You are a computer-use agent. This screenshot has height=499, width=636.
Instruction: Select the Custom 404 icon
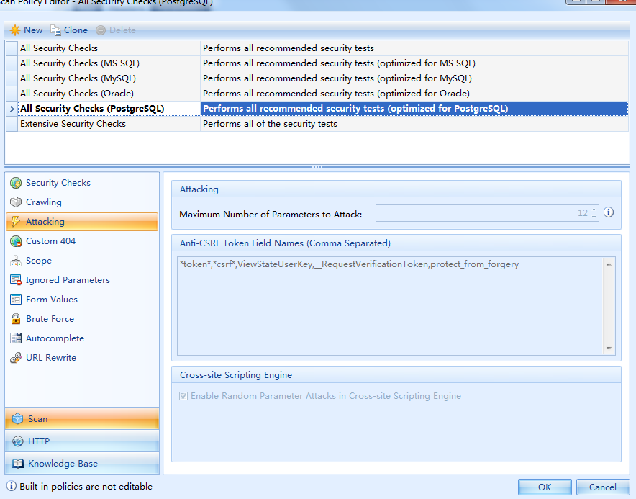coord(16,241)
